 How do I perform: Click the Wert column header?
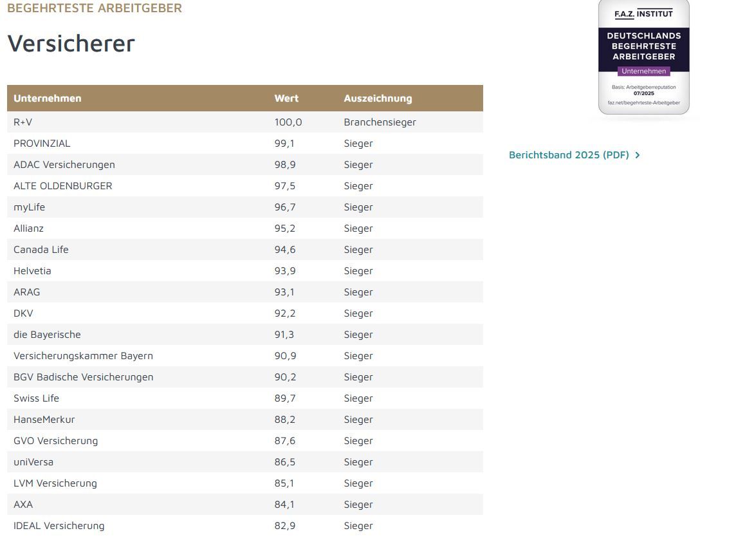coord(286,98)
